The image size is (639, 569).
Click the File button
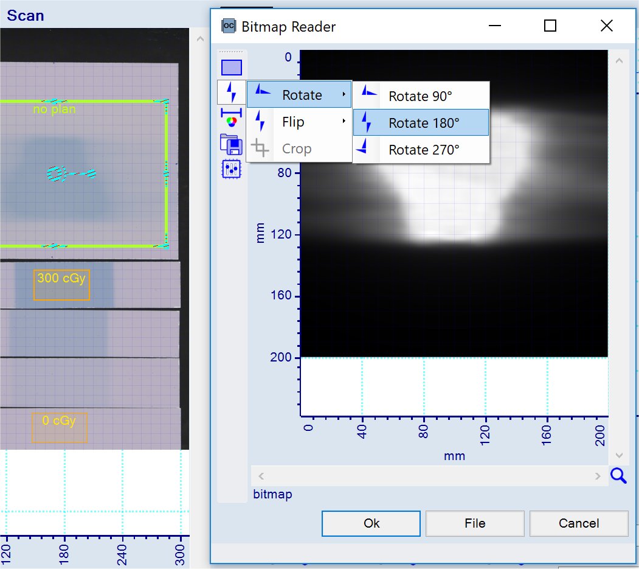pos(475,523)
